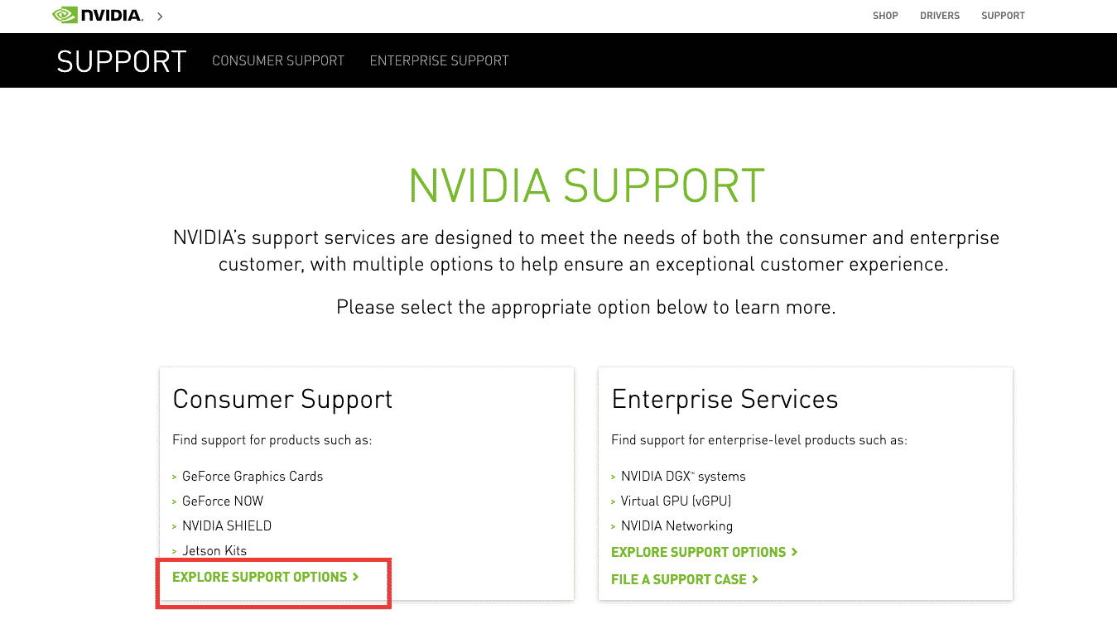Click GeForce NOW list item
1117x638 pixels.
pos(223,501)
